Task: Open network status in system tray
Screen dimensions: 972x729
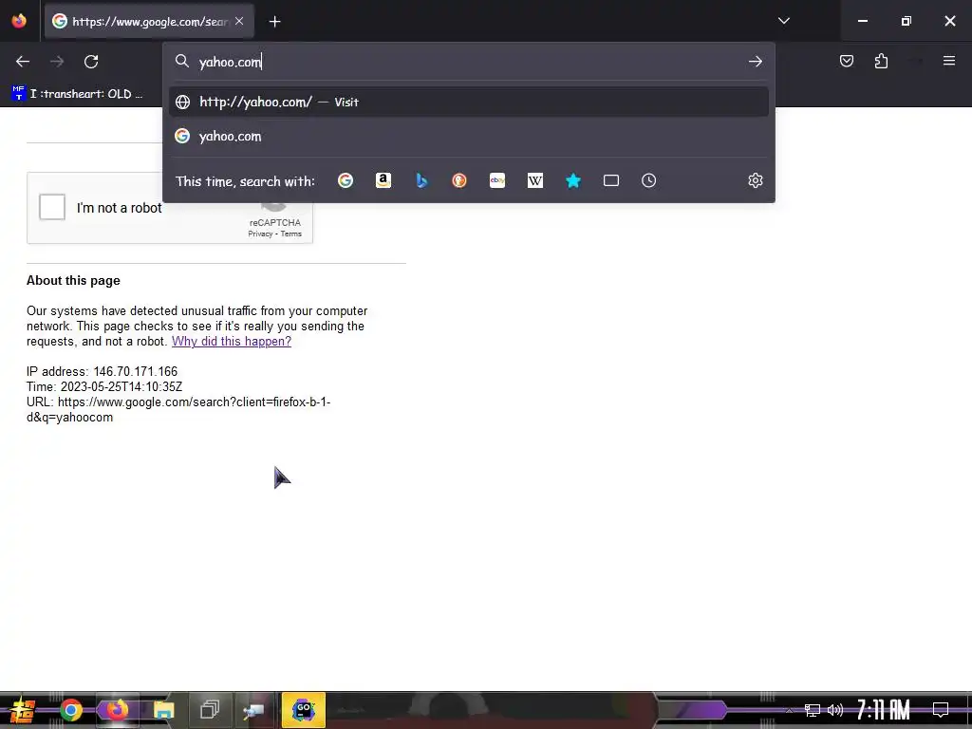Action: pyautogui.click(x=813, y=710)
